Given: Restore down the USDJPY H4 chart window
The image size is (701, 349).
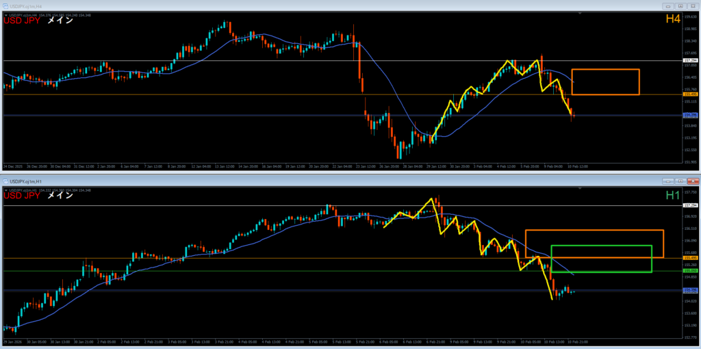Looking at the screenshot, I should 680,6.
